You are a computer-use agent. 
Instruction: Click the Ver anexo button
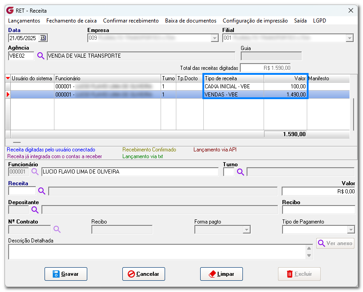point(336,243)
